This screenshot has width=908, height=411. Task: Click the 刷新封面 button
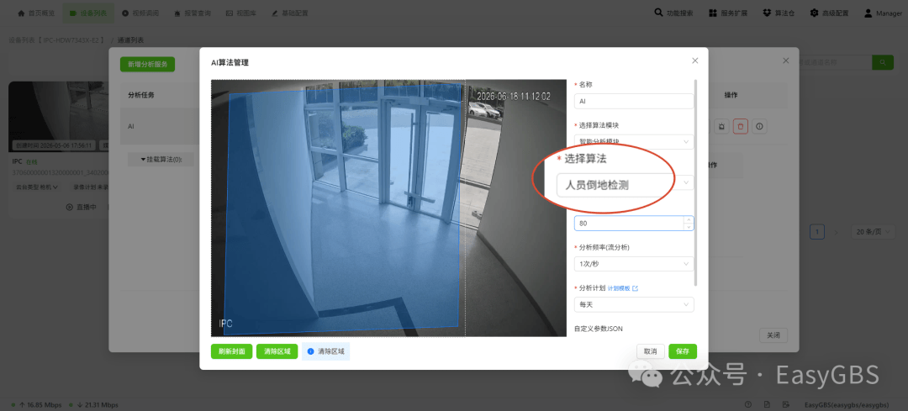(232, 351)
